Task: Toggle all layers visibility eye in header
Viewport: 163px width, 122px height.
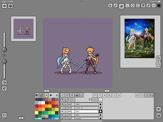Action: (x=62, y=100)
